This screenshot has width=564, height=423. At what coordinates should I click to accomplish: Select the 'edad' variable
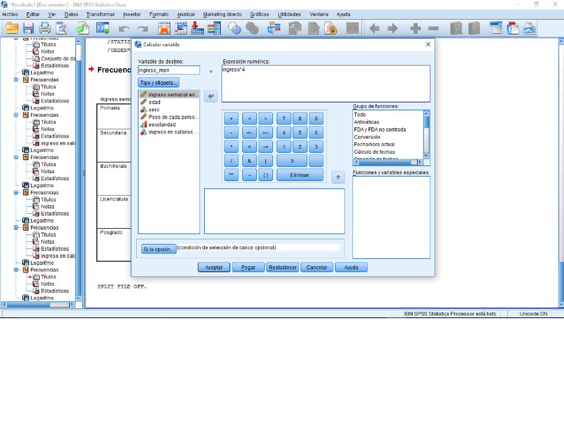[155, 102]
